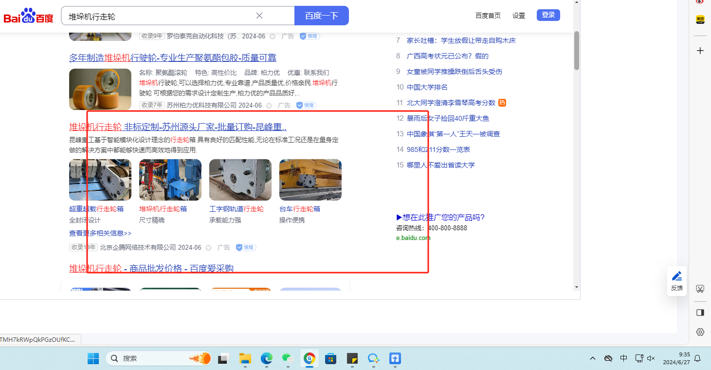Open hot search 广西高考状元已公布?假的

tap(448, 56)
